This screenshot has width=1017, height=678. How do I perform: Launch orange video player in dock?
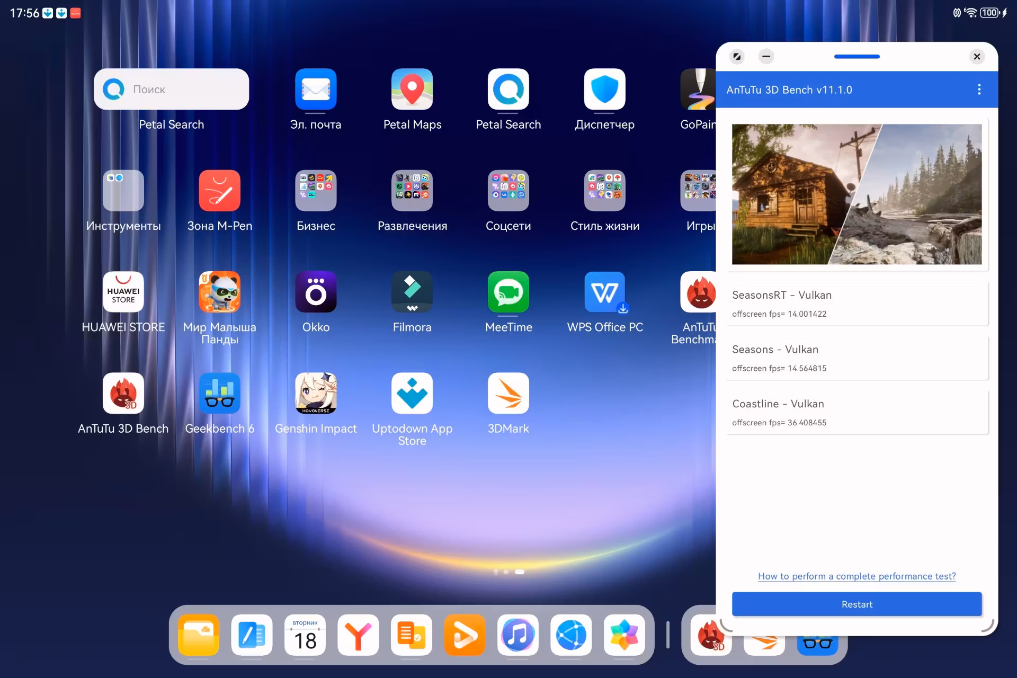point(465,635)
